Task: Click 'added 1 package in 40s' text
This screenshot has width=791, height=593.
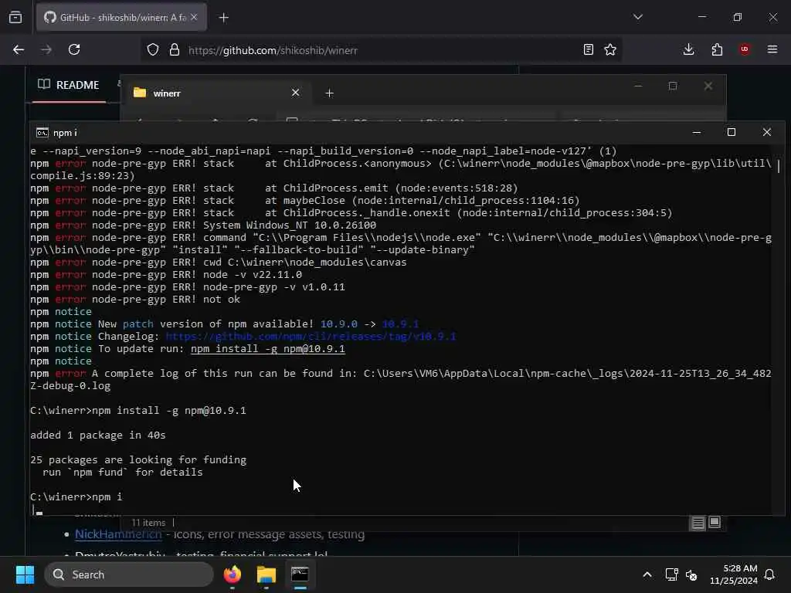Action: pyautogui.click(x=98, y=435)
